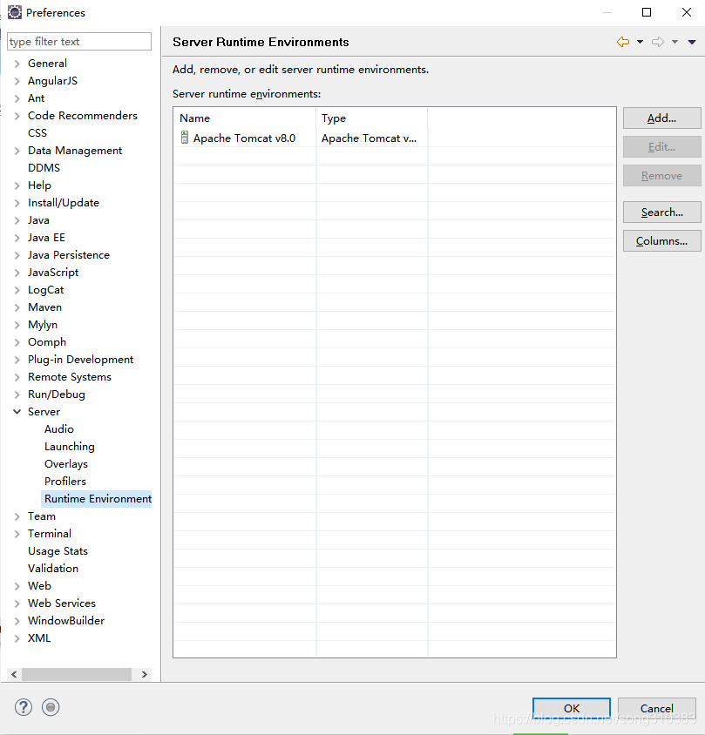Click the Name column header

click(x=245, y=118)
